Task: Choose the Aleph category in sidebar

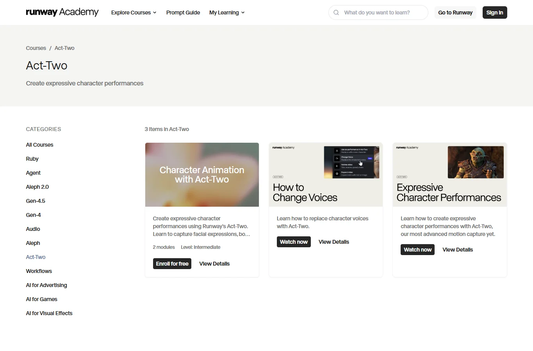Action: click(x=33, y=243)
